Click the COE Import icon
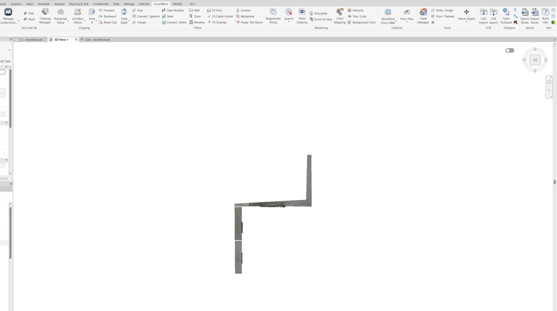 click(x=483, y=15)
